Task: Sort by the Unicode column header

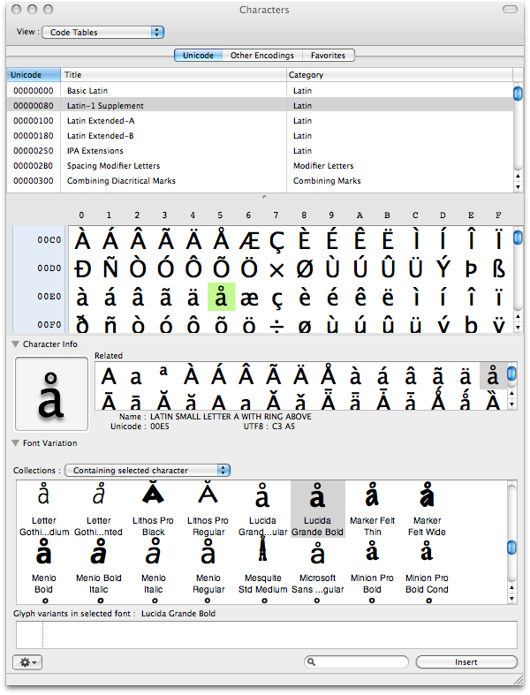Action: point(34,75)
